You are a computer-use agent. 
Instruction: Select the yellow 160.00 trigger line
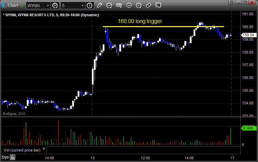click(163, 26)
